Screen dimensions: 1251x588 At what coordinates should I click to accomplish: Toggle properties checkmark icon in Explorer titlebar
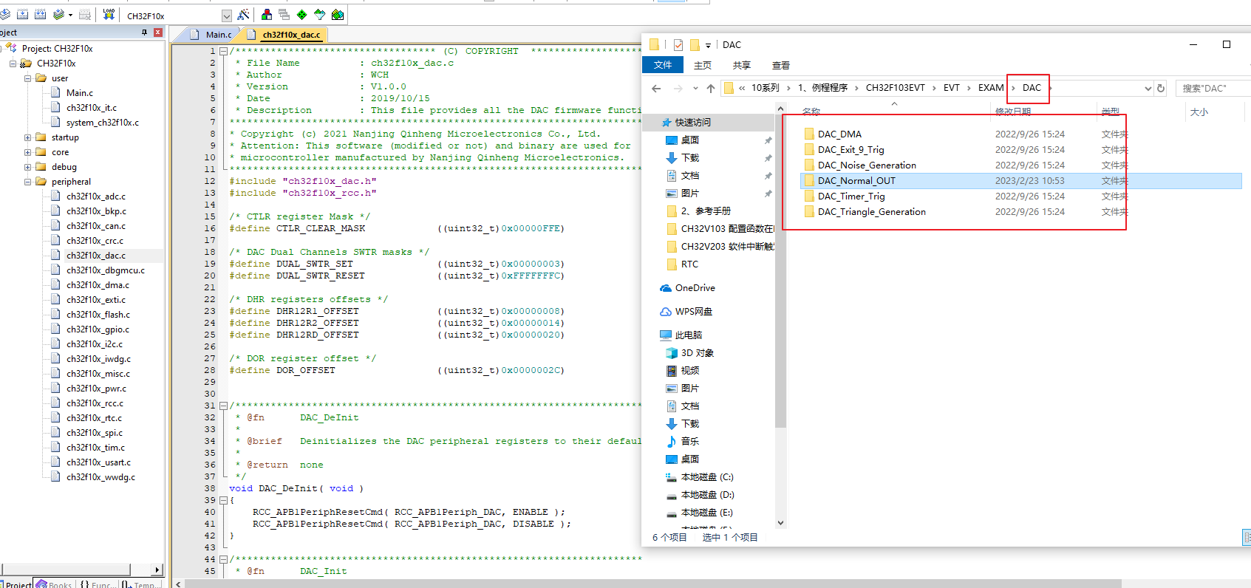point(678,45)
